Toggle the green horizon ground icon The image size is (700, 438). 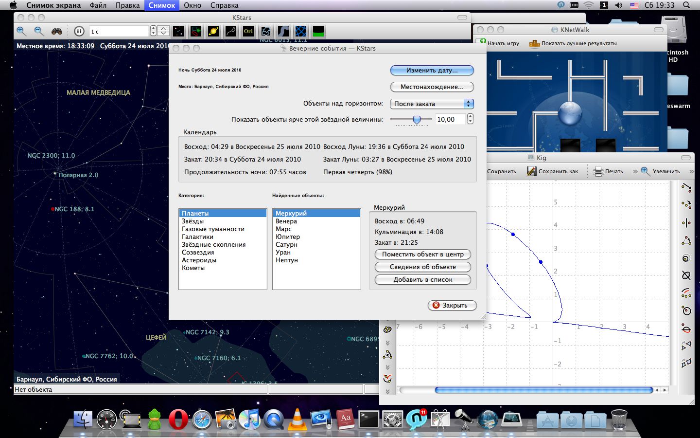point(318,31)
